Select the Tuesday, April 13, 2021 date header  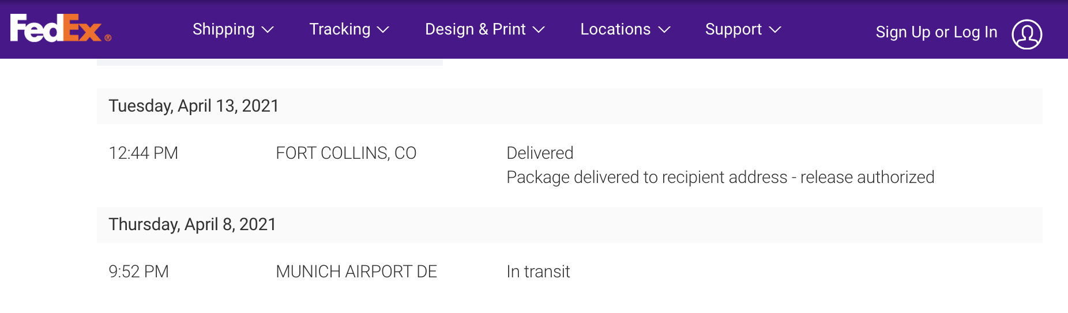194,106
